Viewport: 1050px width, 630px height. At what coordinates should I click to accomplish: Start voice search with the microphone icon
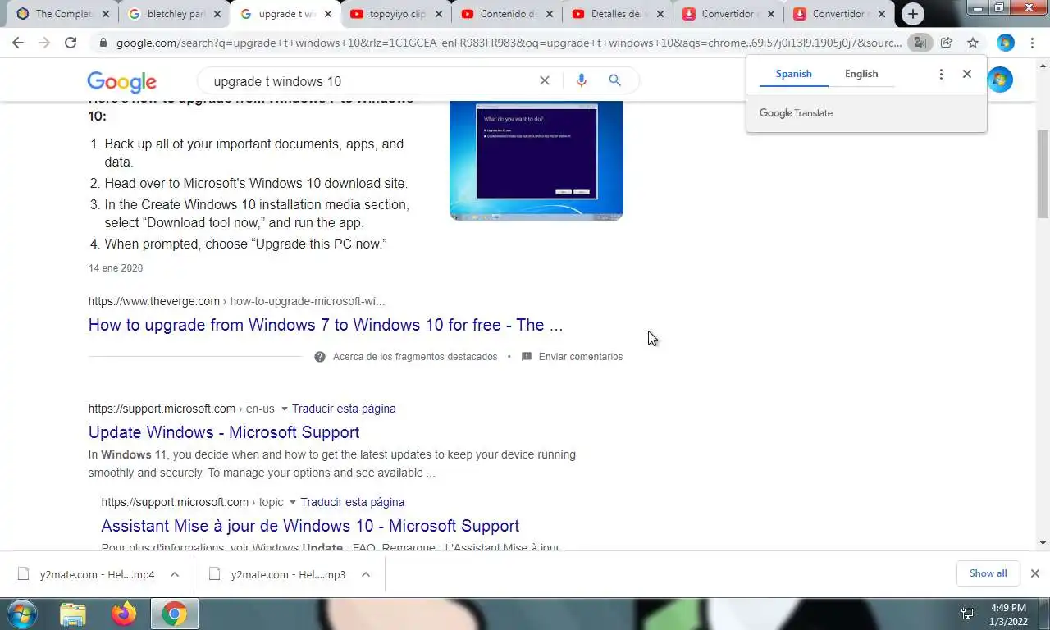click(582, 80)
